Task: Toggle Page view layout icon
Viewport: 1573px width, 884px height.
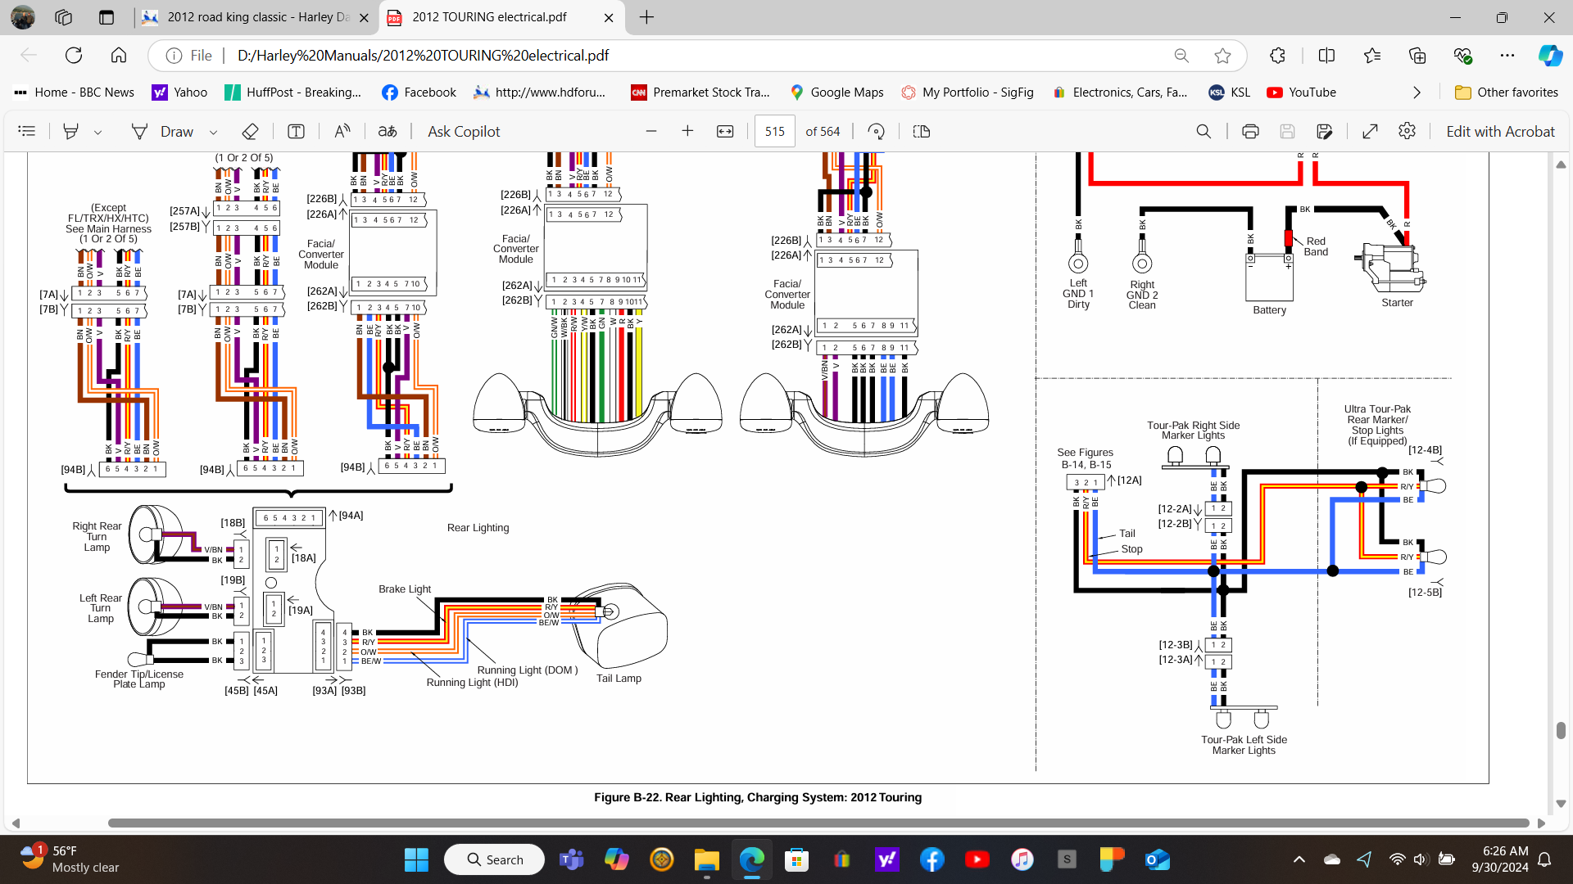Action: pos(922,132)
